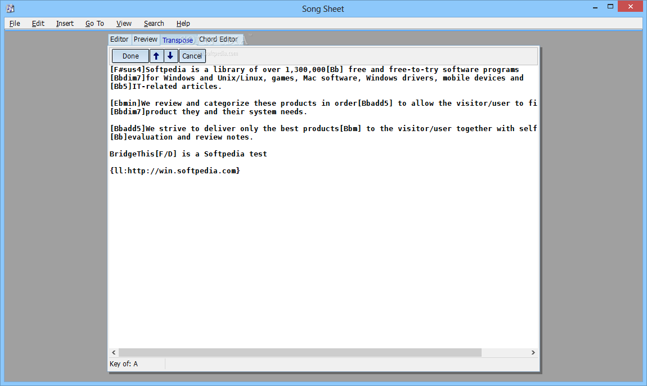This screenshot has height=386, width=647.
Task: Click '[Bb]evaluation and review notes.' line
Action: click(x=182, y=137)
